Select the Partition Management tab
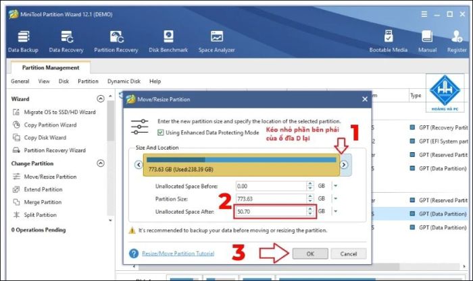 pyautogui.click(x=51, y=67)
